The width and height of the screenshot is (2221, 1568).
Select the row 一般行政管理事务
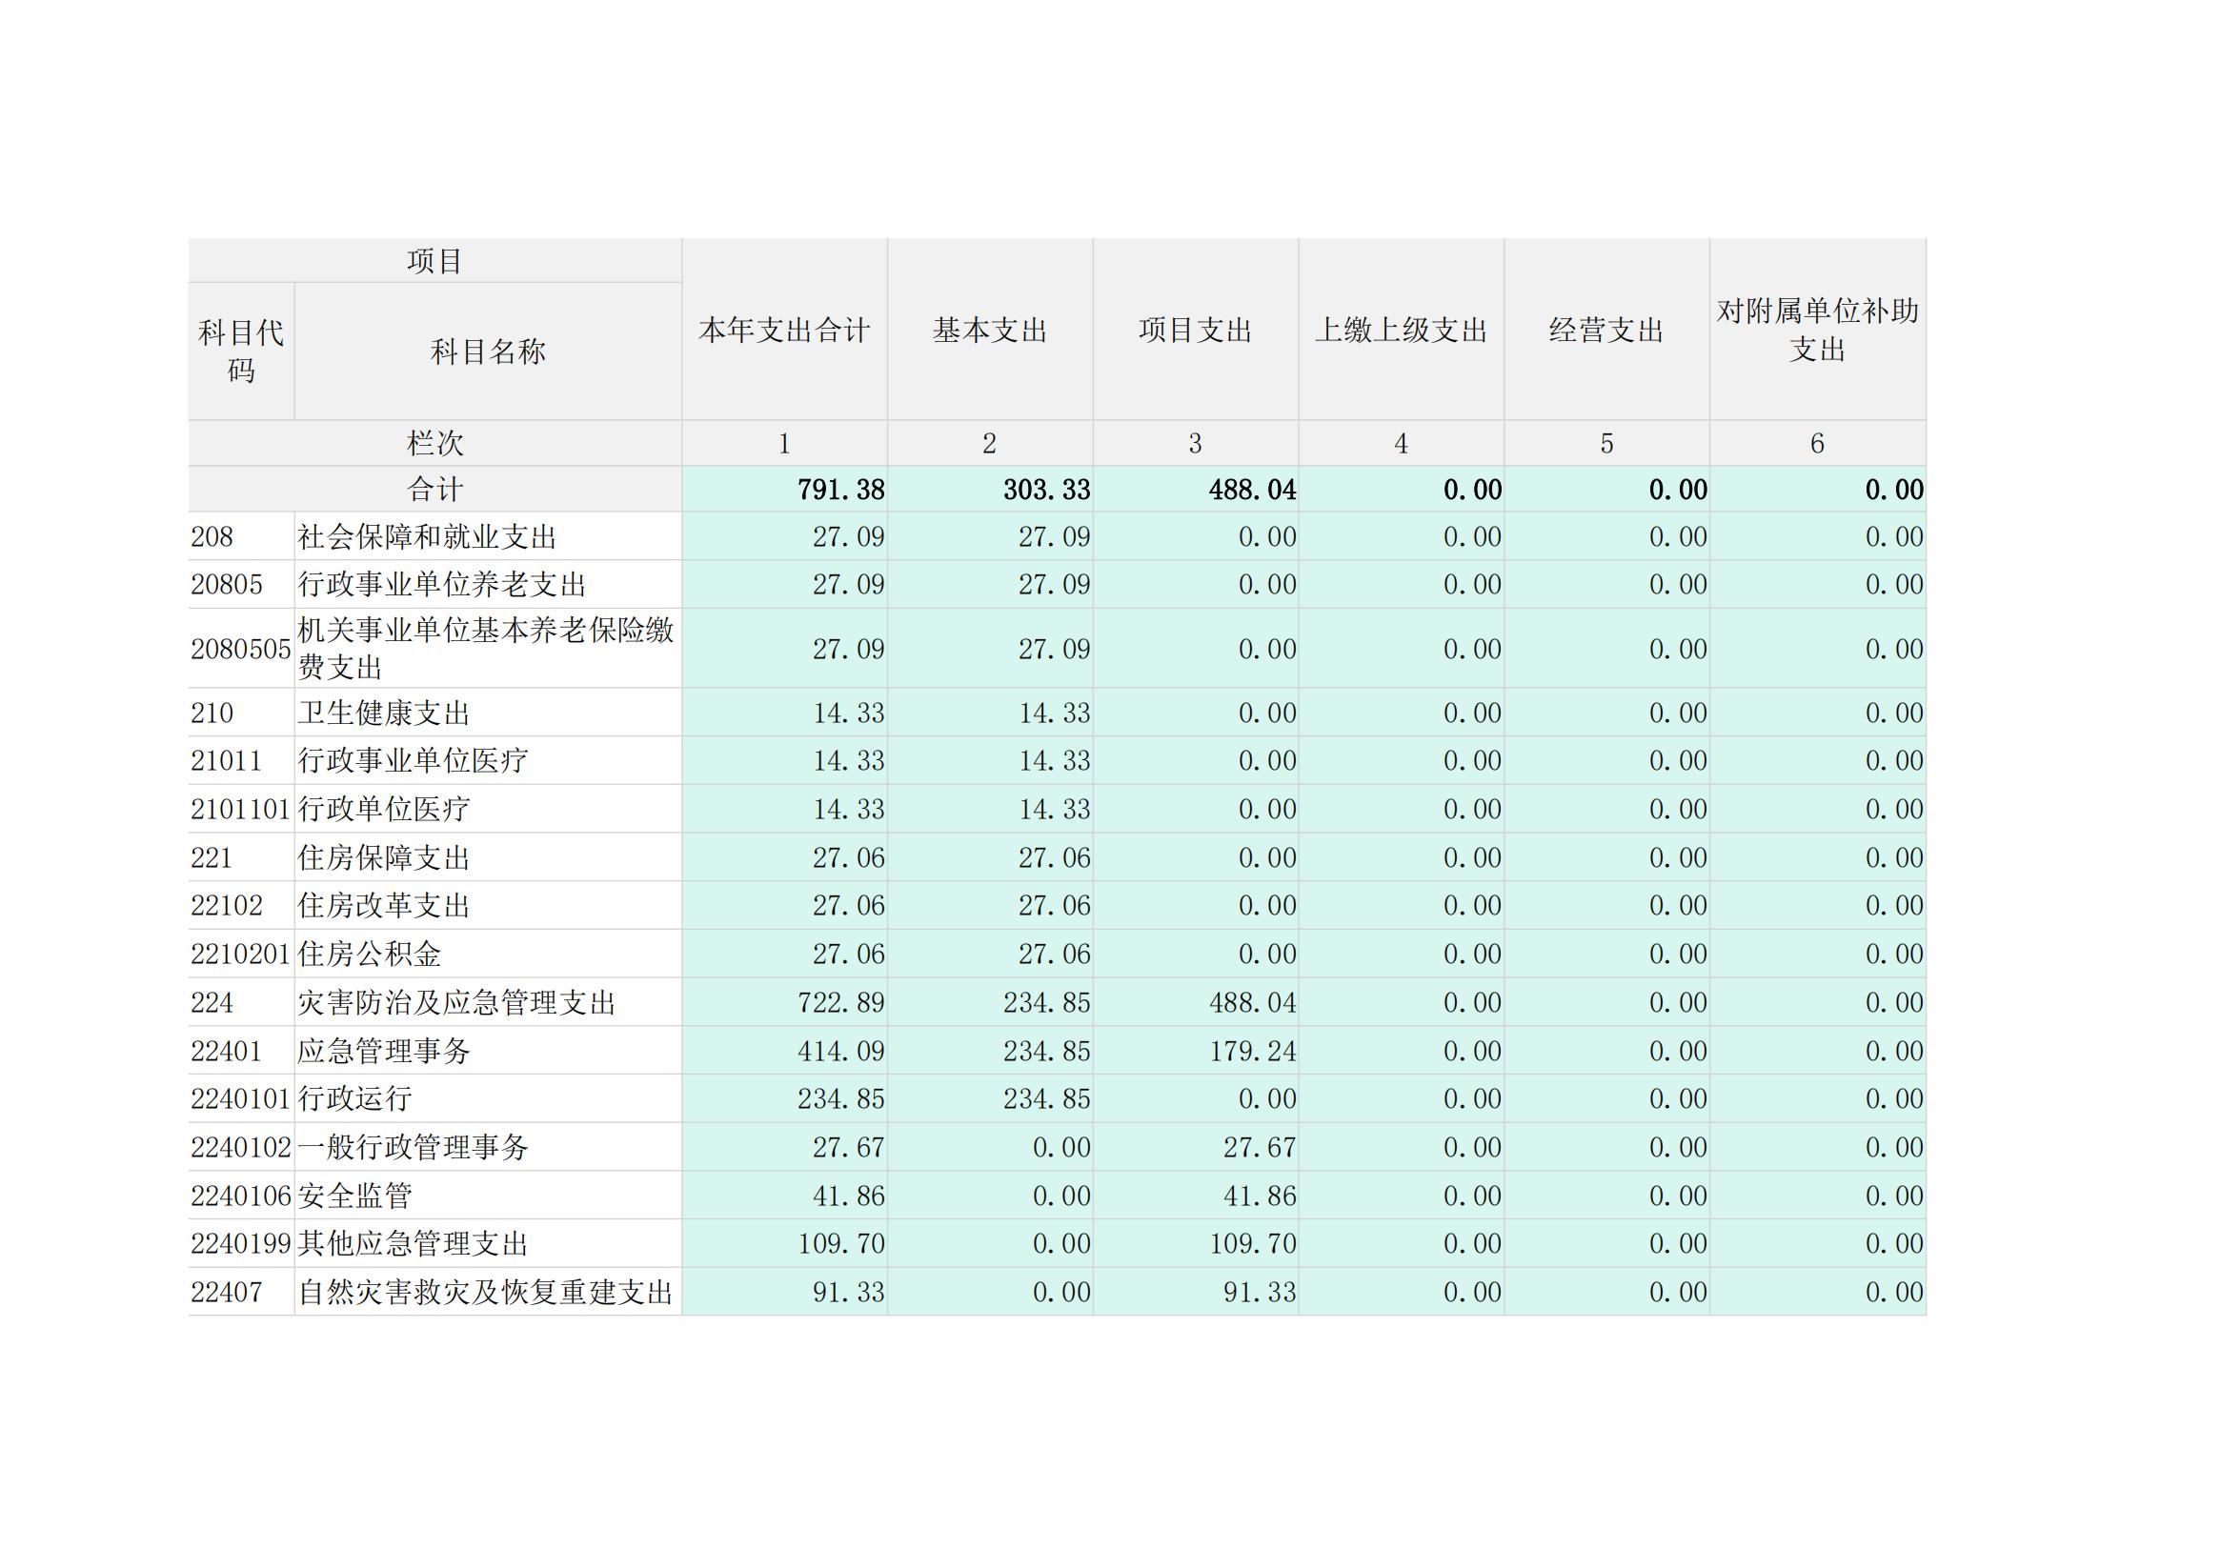pyautogui.click(x=1058, y=1147)
